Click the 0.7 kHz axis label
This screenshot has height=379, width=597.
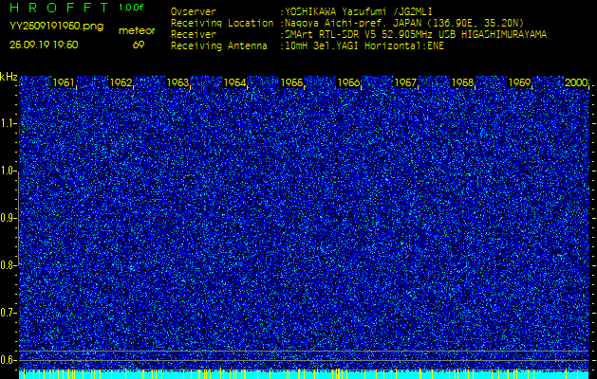[x=8, y=313]
